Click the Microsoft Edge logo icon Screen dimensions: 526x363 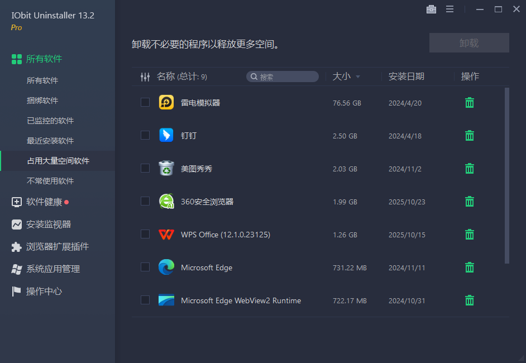click(166, 267)
